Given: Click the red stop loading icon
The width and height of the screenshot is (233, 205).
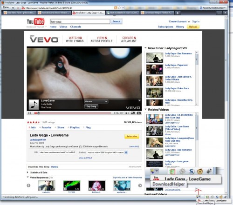Looking at the screenshot, I should pos(18,8).
